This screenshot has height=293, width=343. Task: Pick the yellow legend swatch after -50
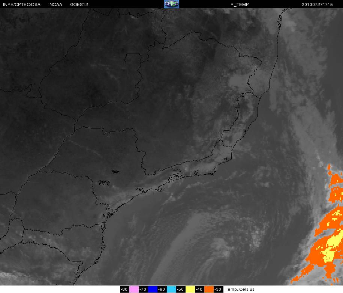pyautogui.click(x=190, y=289)
